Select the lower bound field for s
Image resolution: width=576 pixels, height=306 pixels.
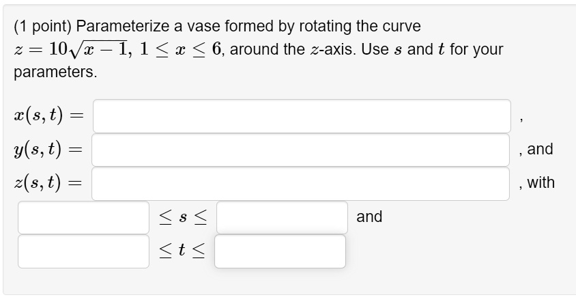pos(83,217)
